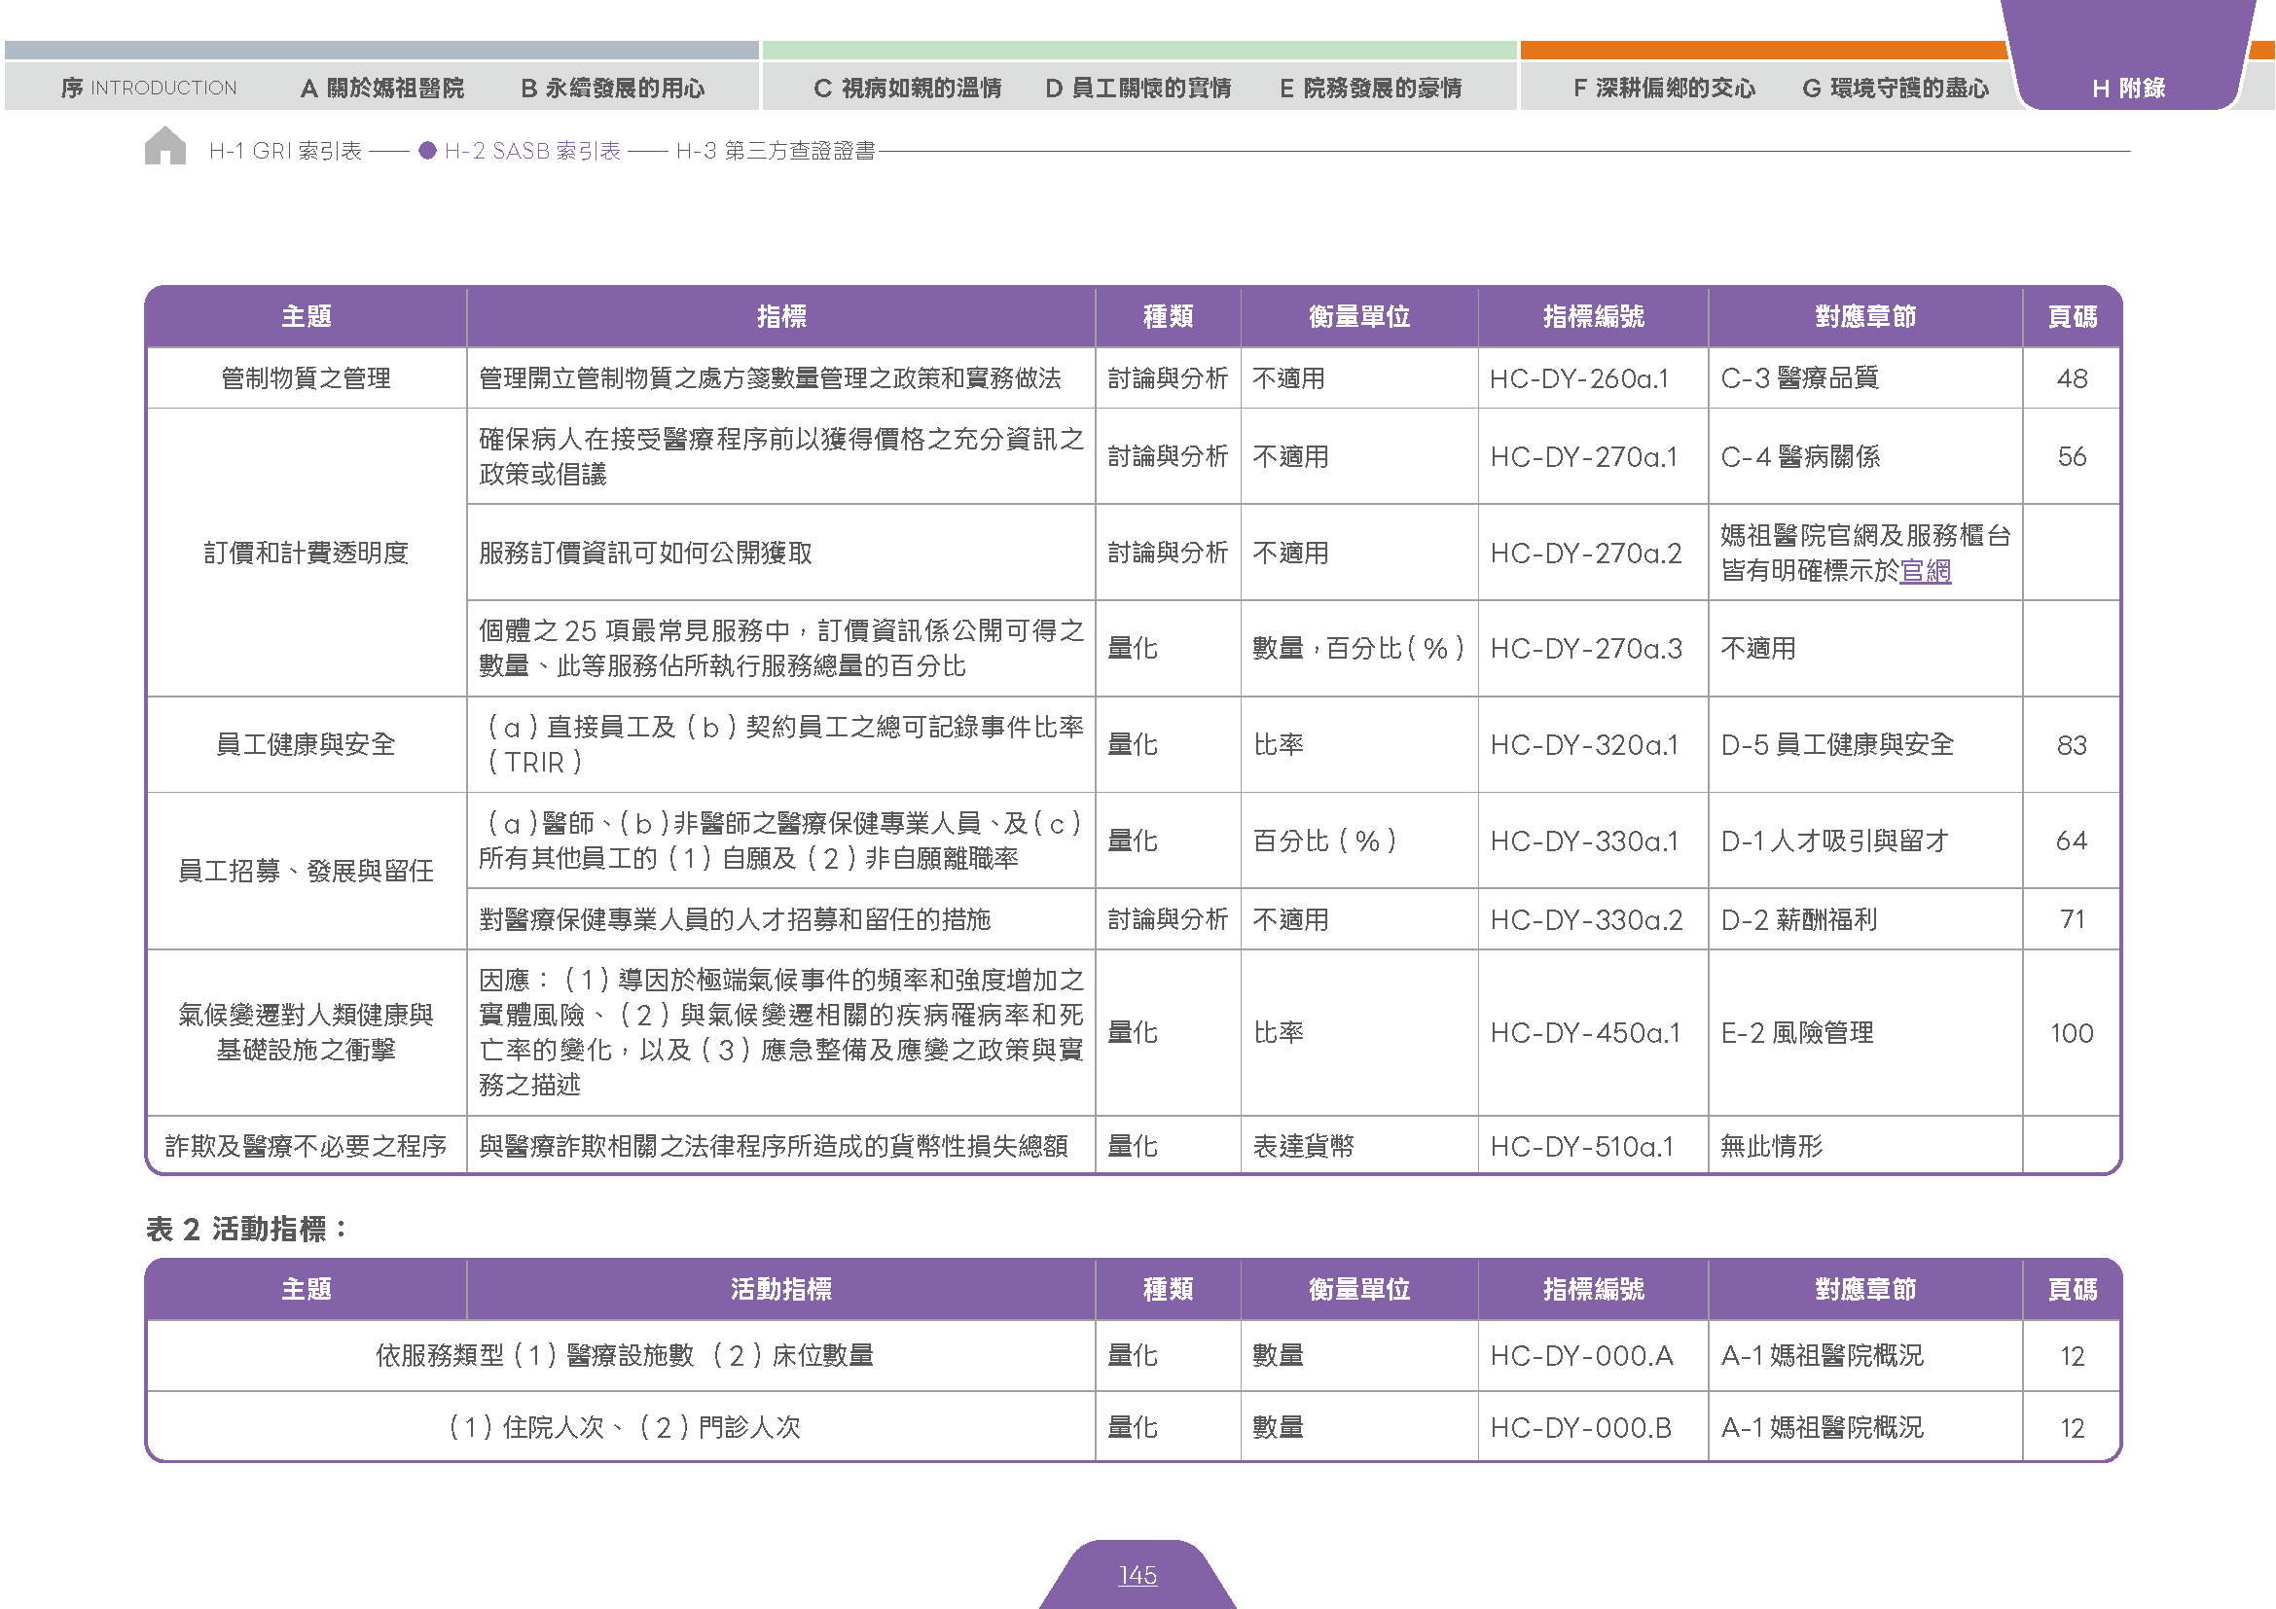Viewport: 2276px width, 1609px height.
Task: Follow the 官網 hyperlink in the table
Action: (1925, 572)
